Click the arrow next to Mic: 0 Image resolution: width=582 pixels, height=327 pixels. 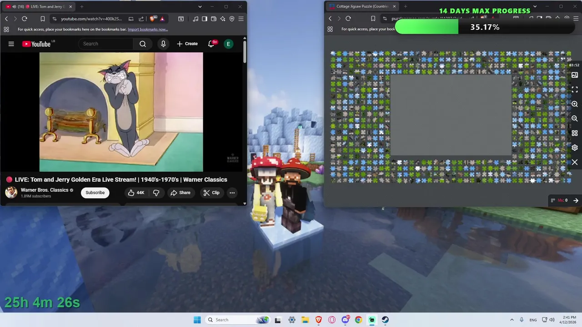[x=576, y=200]
